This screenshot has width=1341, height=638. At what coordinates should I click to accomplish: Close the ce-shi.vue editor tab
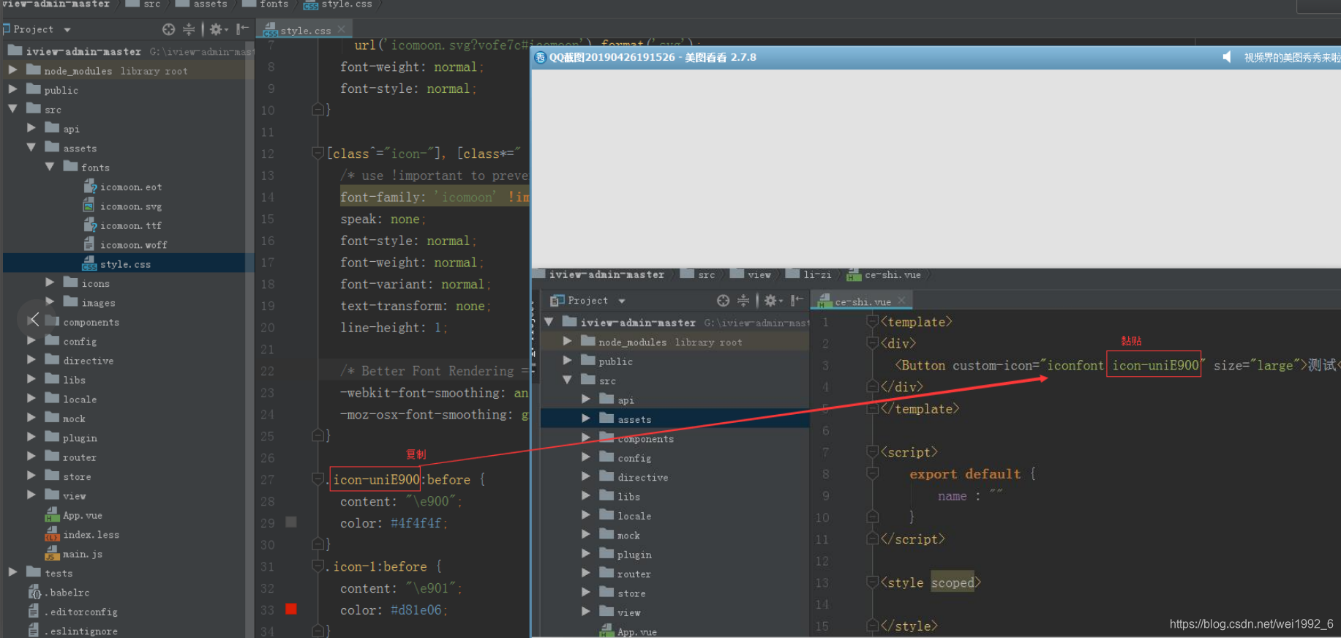901,301
